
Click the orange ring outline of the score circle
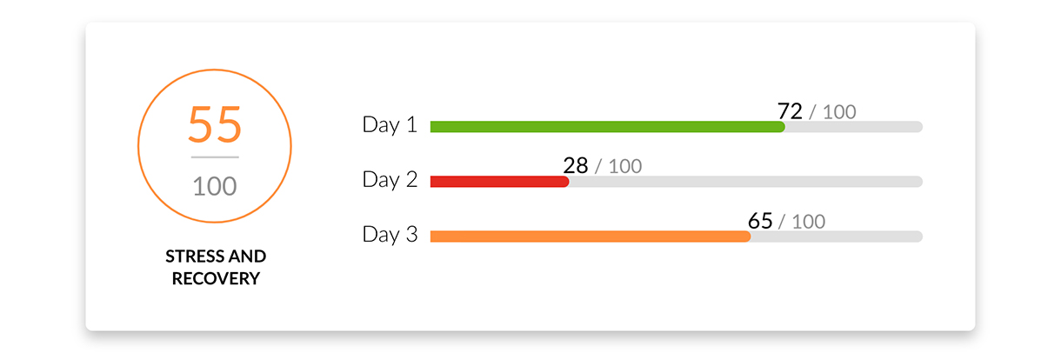tap(138, 145)
